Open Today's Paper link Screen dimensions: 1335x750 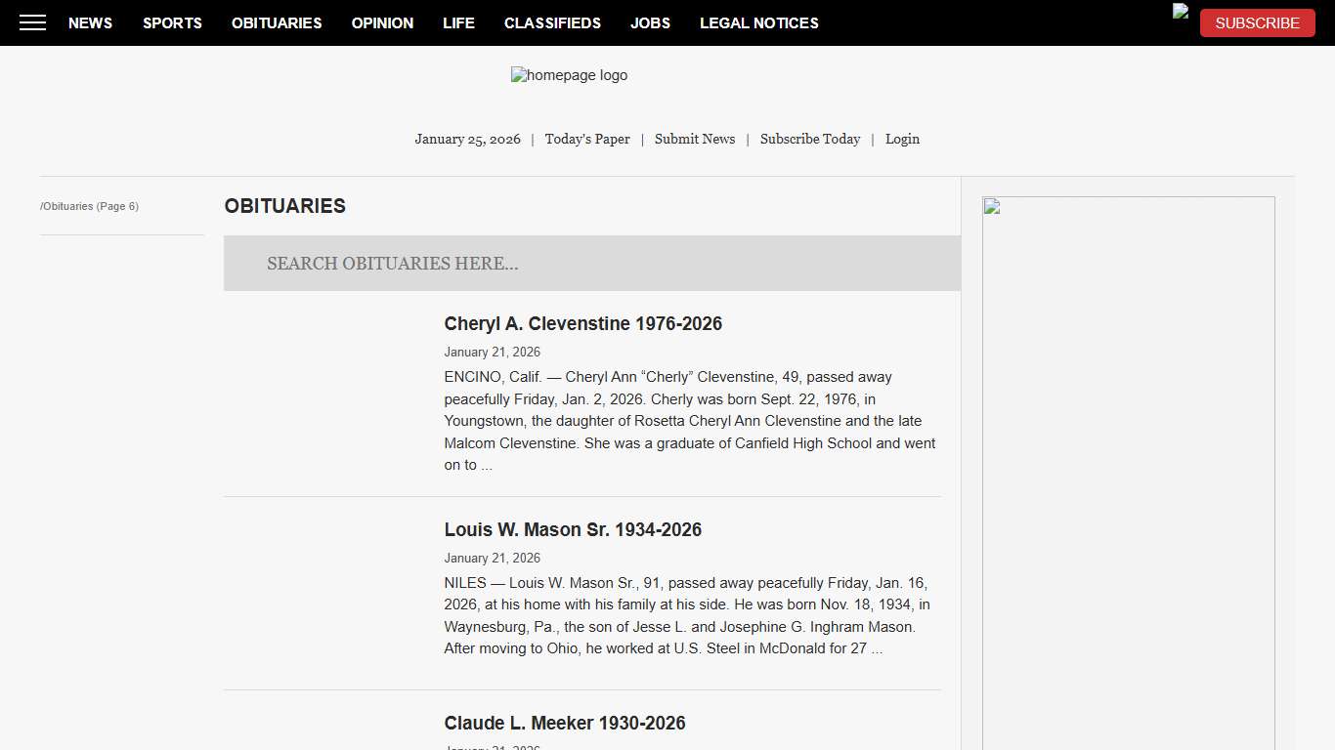point(587,139)
